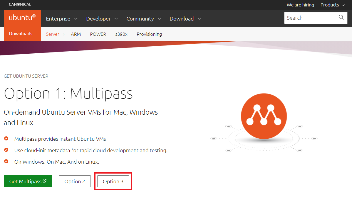Click the green Get Multipass button

pyautogui.click(x=28, y=181)
